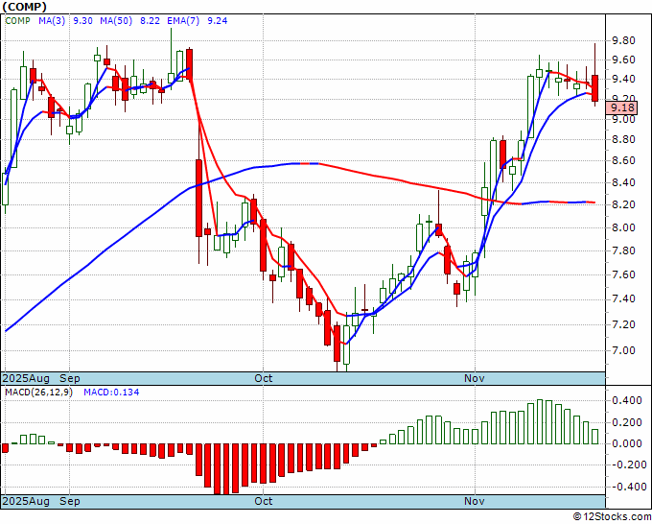Image resolution: width=652 pixels, height=524 pixels.
Task: Click the Oct label on price chart axis
Action: click(264, 378)
